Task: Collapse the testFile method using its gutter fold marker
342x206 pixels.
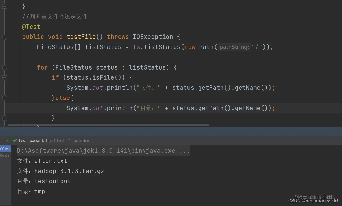Action: 4,37
